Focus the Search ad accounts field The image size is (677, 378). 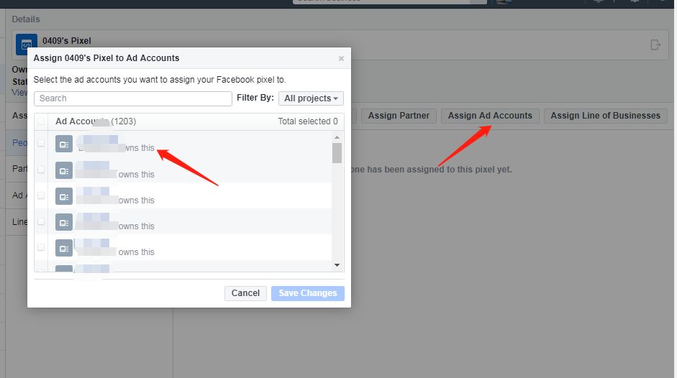[x=133, y=98]
